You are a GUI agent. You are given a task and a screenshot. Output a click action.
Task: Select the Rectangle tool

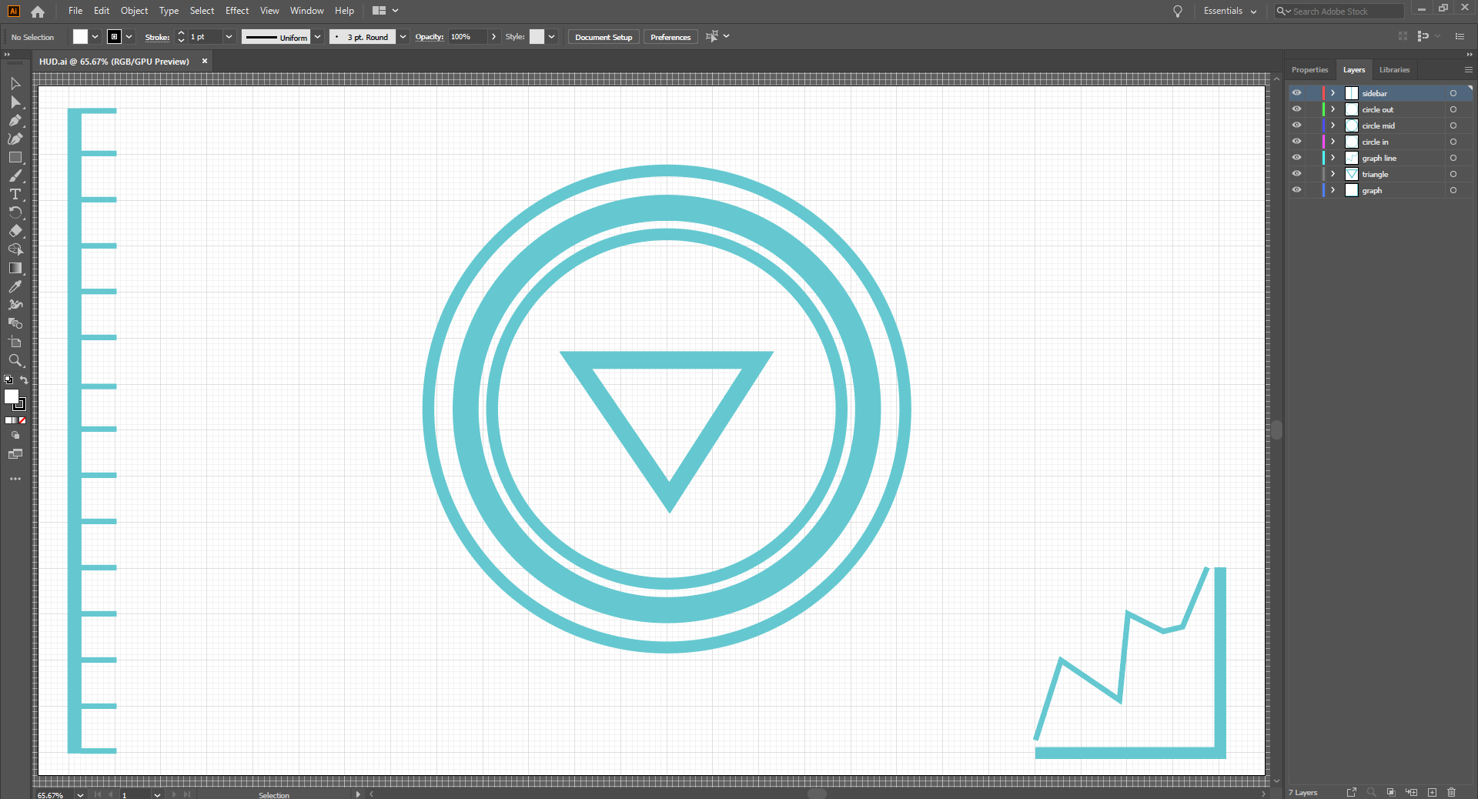(x=15, y=157)
